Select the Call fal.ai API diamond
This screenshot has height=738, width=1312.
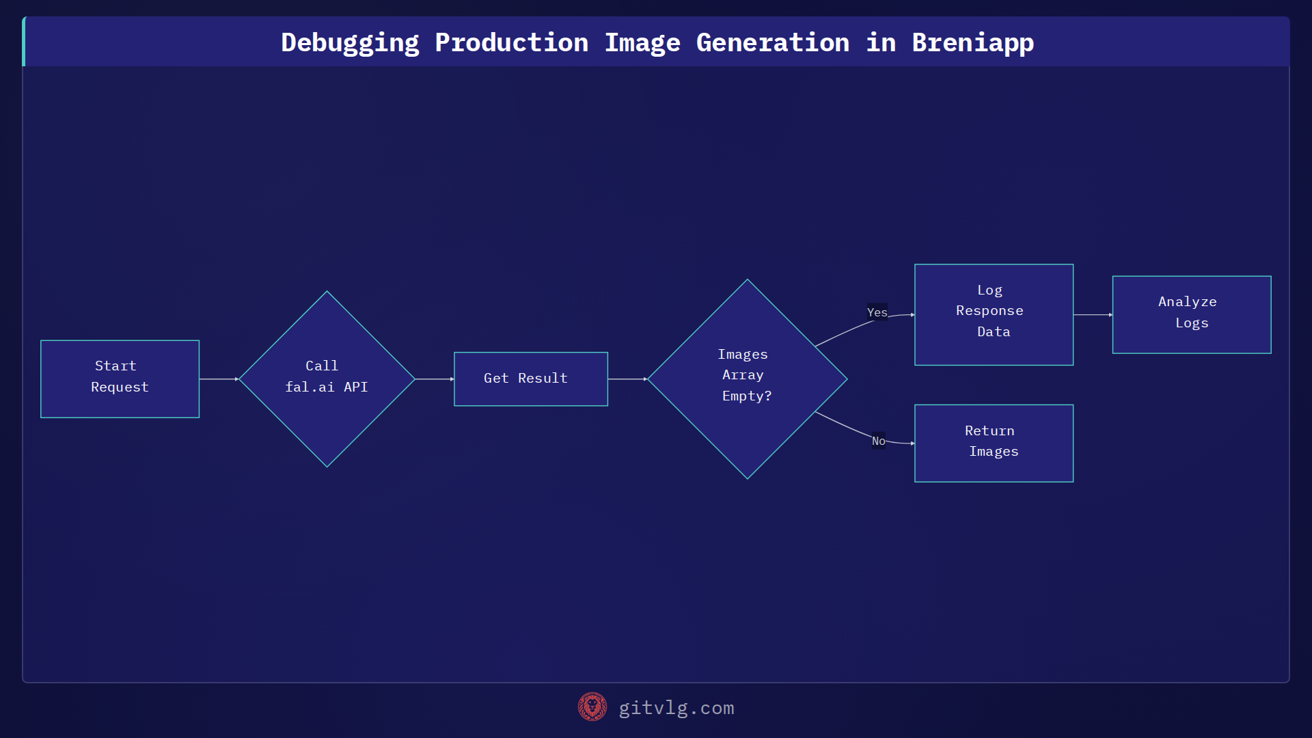click(327, 379)
